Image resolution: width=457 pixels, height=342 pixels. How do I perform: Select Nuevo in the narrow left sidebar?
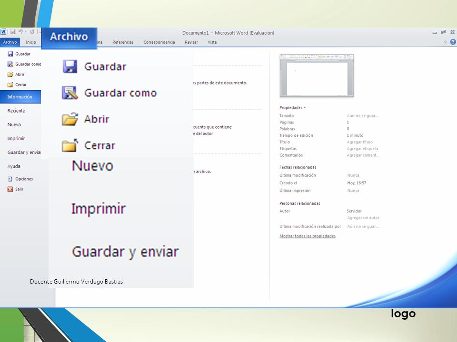point(14,124)
